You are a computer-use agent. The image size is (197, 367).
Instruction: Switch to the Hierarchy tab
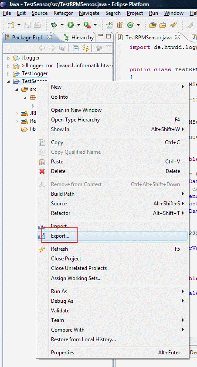tap(79, 38)
